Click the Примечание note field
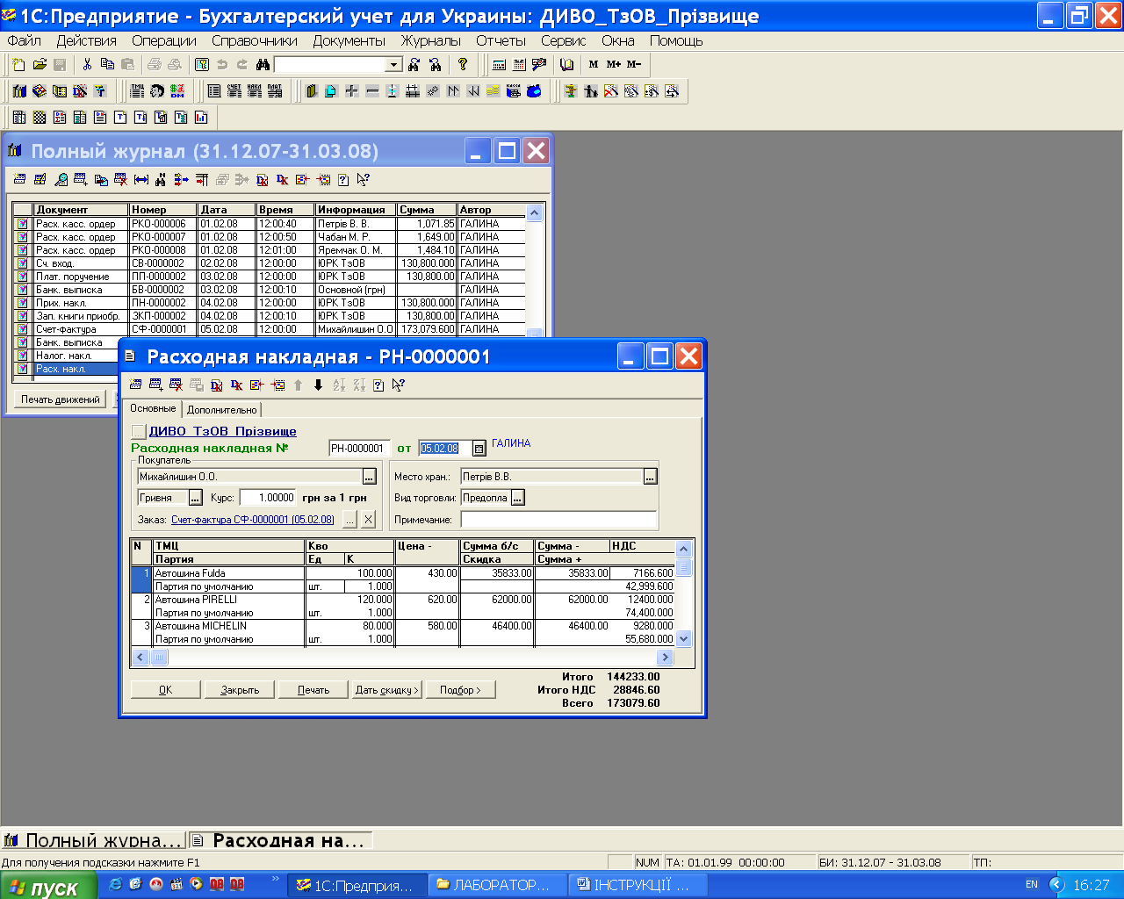This screenshot has width=1124, height=899. (x=558, y=520)
